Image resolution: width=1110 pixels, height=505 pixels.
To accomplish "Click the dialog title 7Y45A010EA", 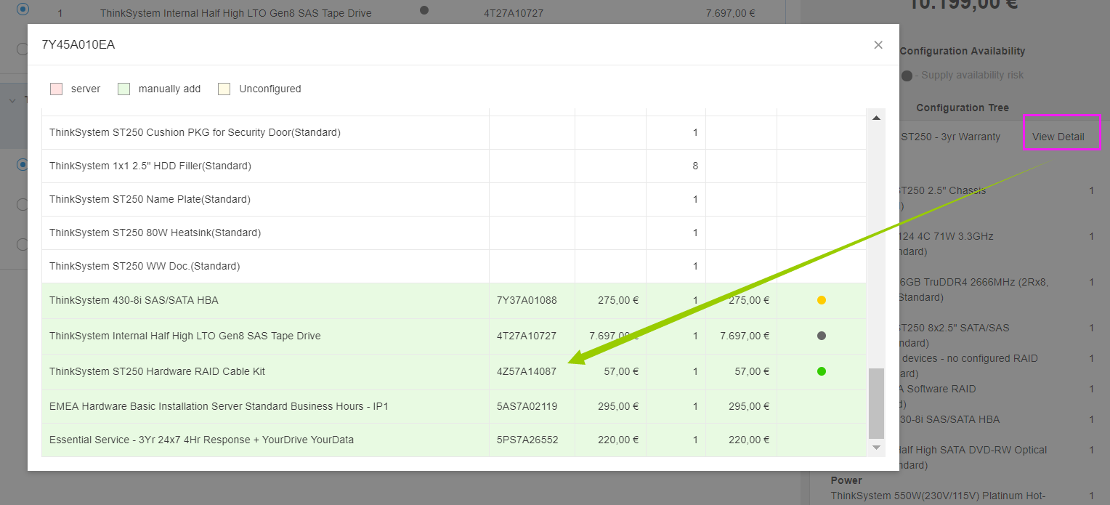I will (78, 45).
